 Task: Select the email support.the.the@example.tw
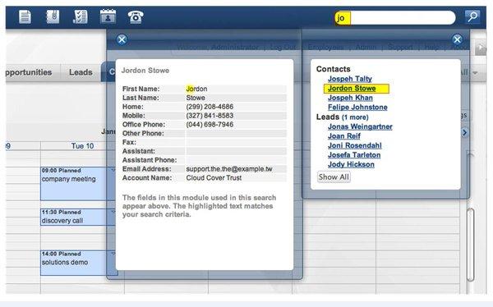click(229, 169)
